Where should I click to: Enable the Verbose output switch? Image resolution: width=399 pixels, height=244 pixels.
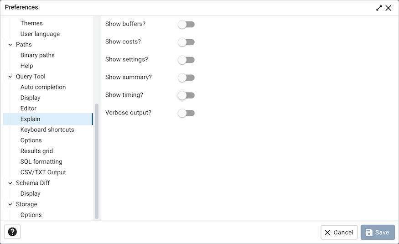point(186,113)
